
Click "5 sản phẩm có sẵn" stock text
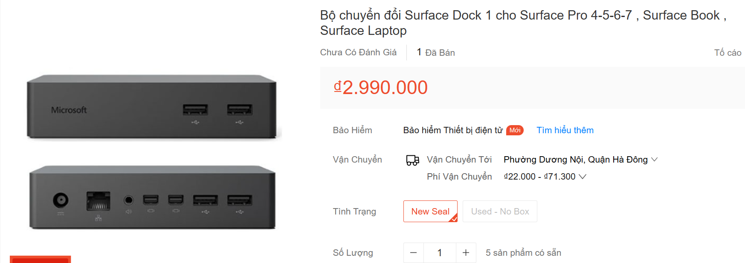(x=523, y=253)
